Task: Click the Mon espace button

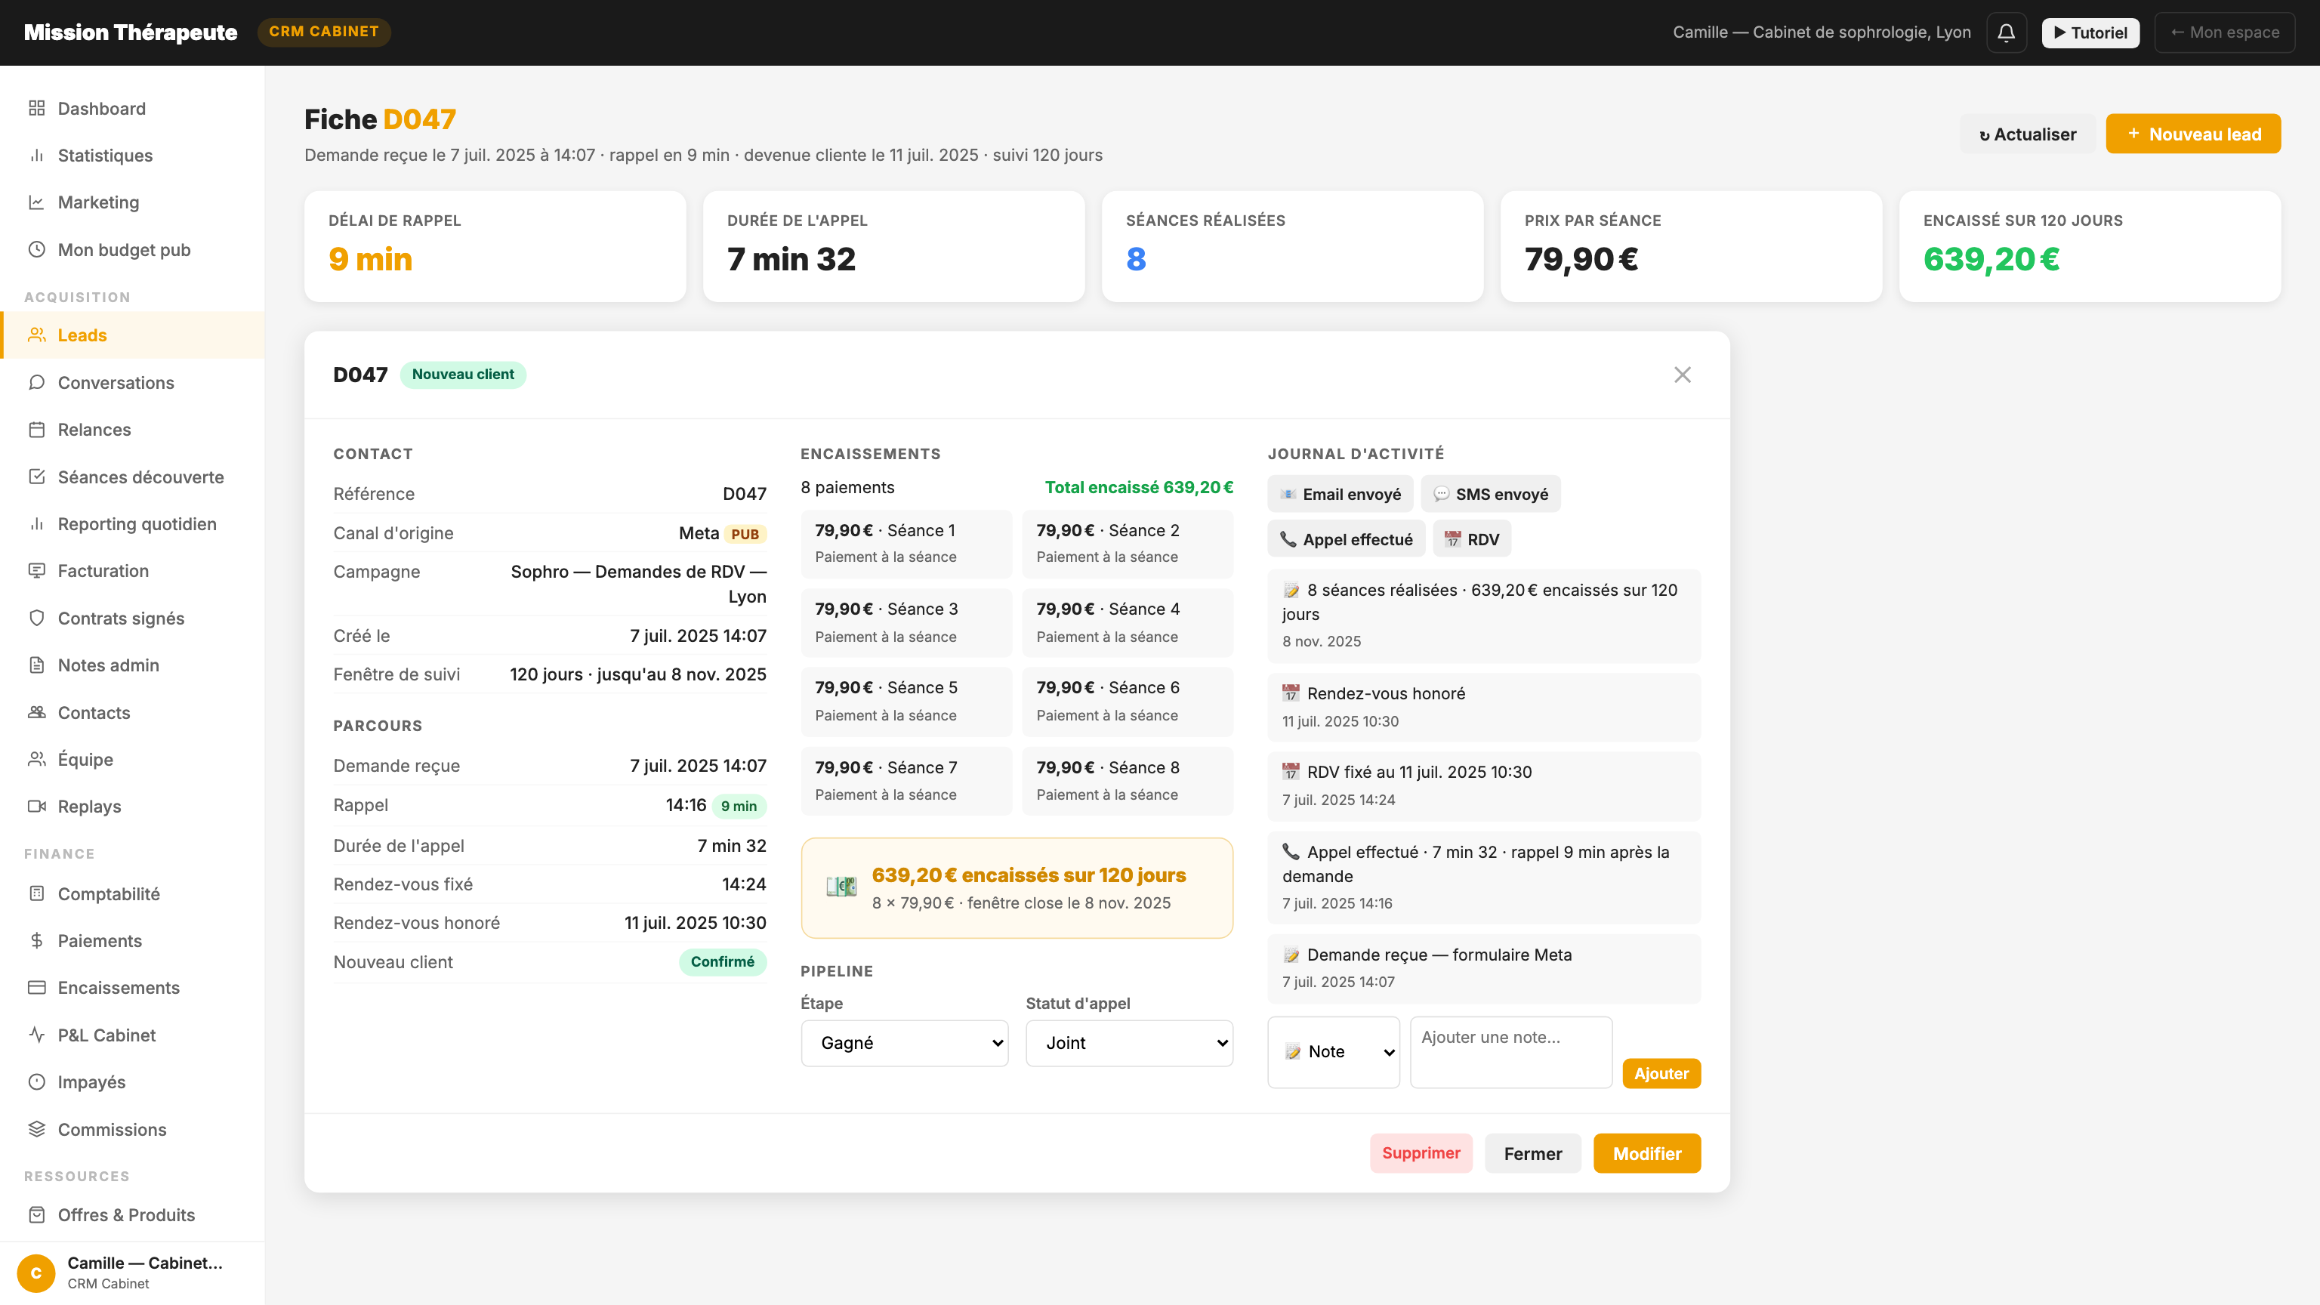Action: click(x=2225, y=32)
